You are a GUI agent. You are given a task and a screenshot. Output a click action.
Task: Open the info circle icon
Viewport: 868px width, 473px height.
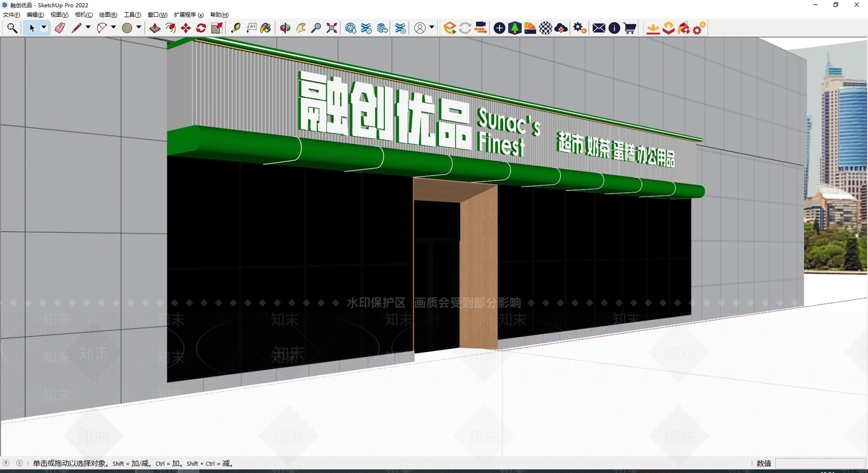click(614, 28)
